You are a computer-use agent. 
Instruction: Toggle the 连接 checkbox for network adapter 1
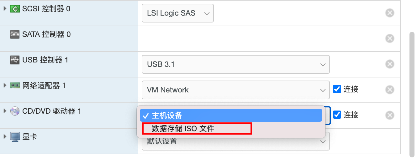(337, 89)
